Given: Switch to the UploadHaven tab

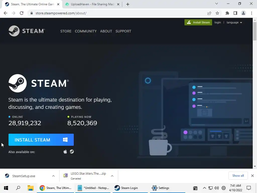Looking at the screenshot, I should [x=92, y=4].
